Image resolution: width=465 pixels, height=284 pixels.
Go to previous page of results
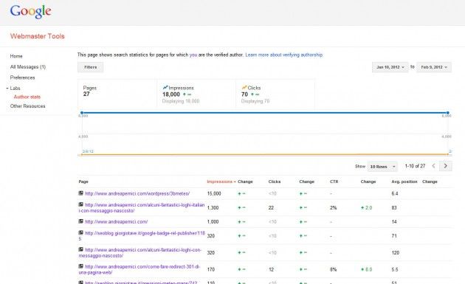(433, 166)
